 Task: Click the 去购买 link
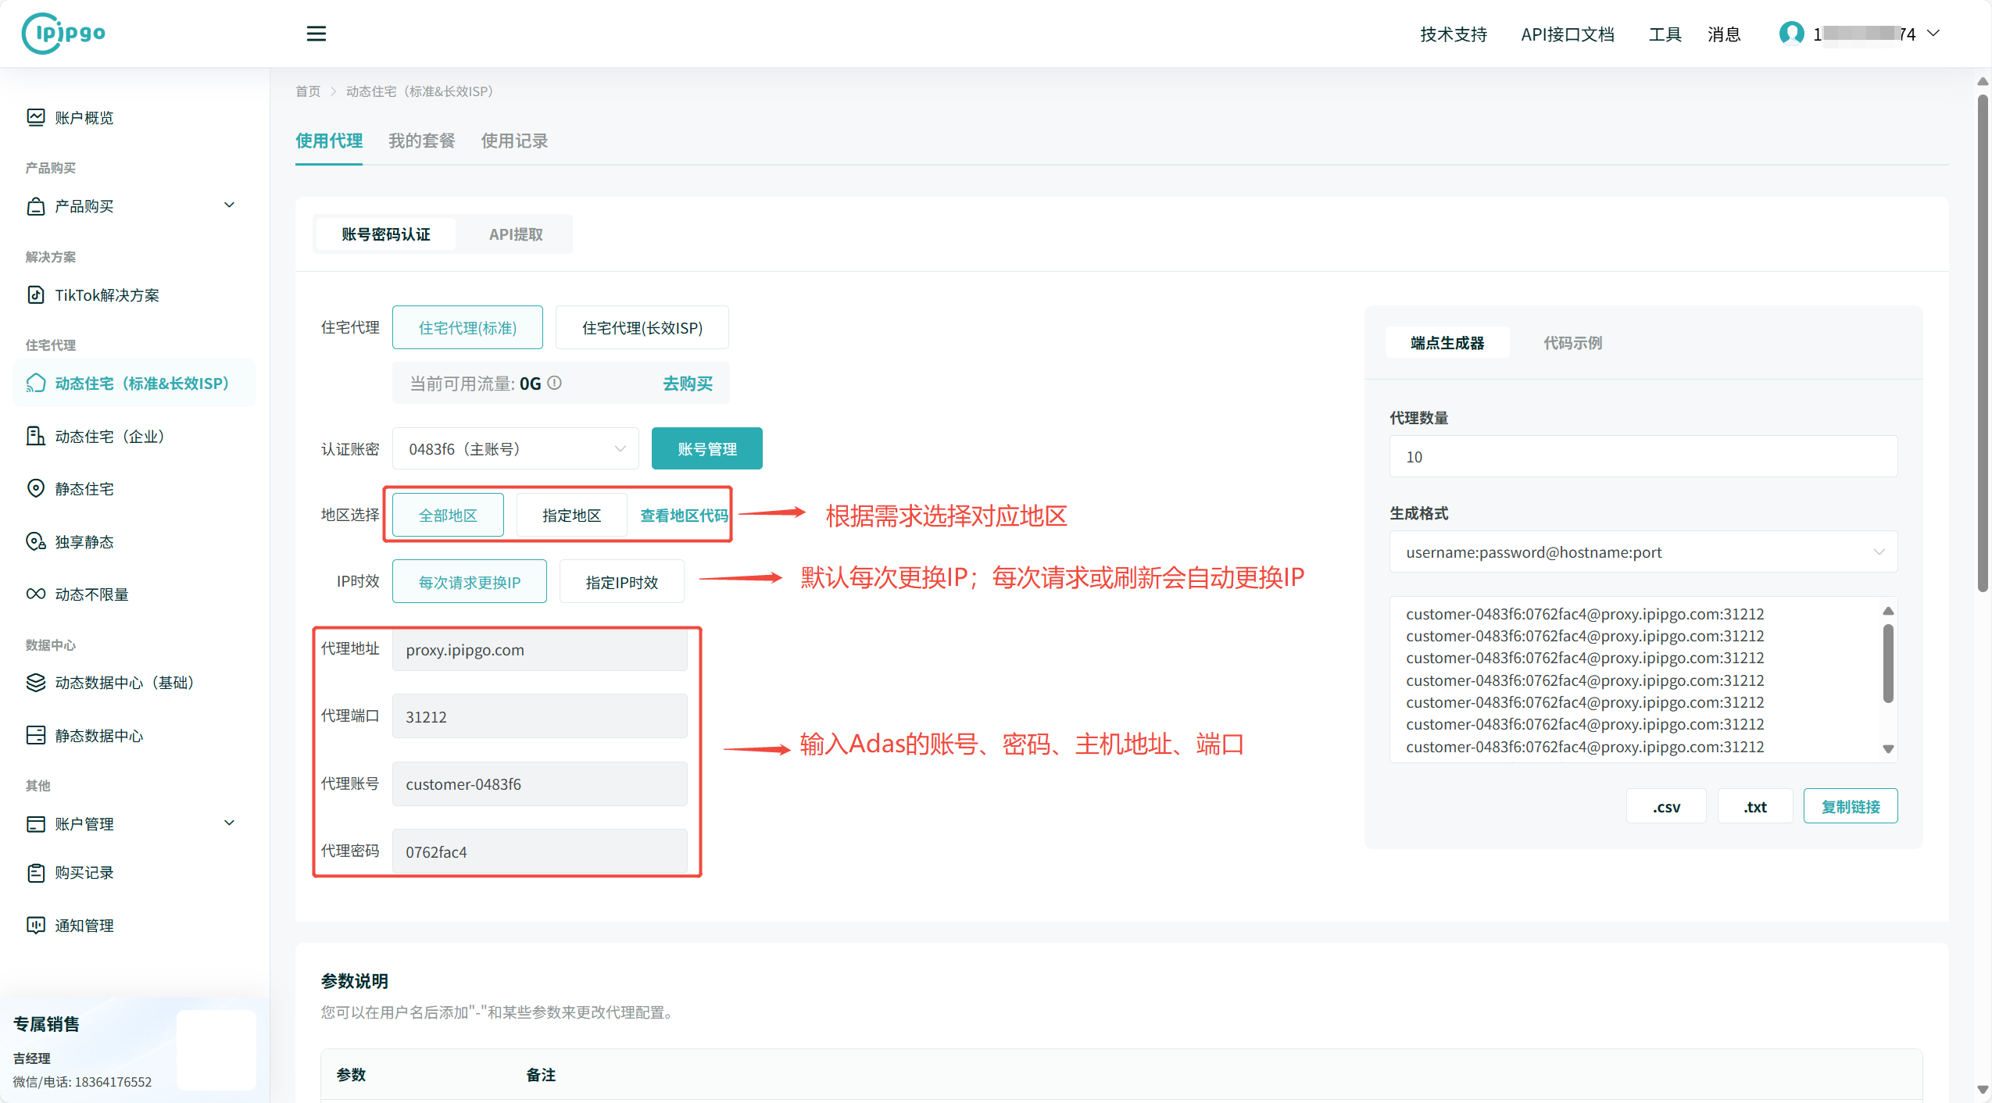pos(688,383)
